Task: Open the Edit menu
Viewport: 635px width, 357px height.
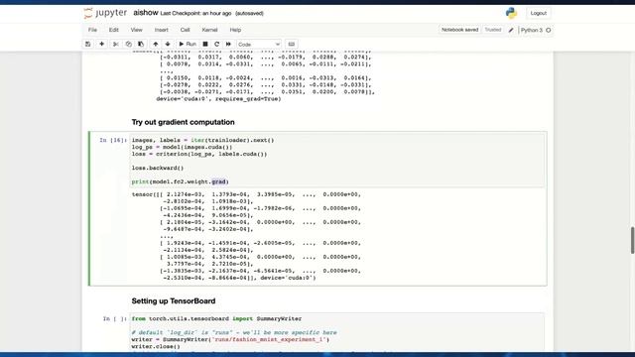Action: click(x=114, y=30)
